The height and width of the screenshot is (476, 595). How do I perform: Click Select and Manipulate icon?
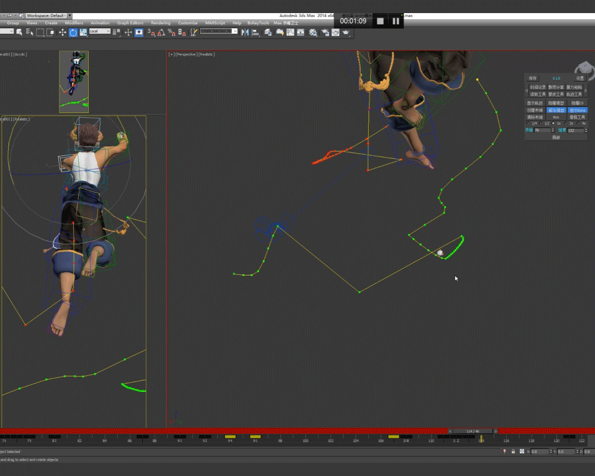click(129, 33)
